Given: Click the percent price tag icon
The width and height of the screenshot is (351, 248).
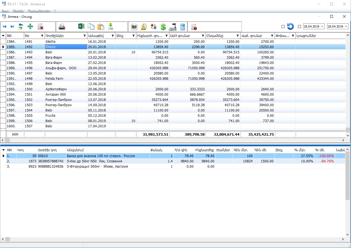Looking at the screenshot, I should 144,27.
